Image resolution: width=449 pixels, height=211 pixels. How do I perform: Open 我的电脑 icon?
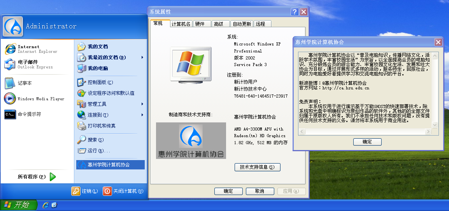82,68
